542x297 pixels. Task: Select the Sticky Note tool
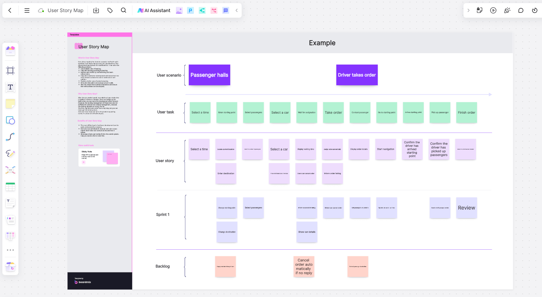pos(10,104)
